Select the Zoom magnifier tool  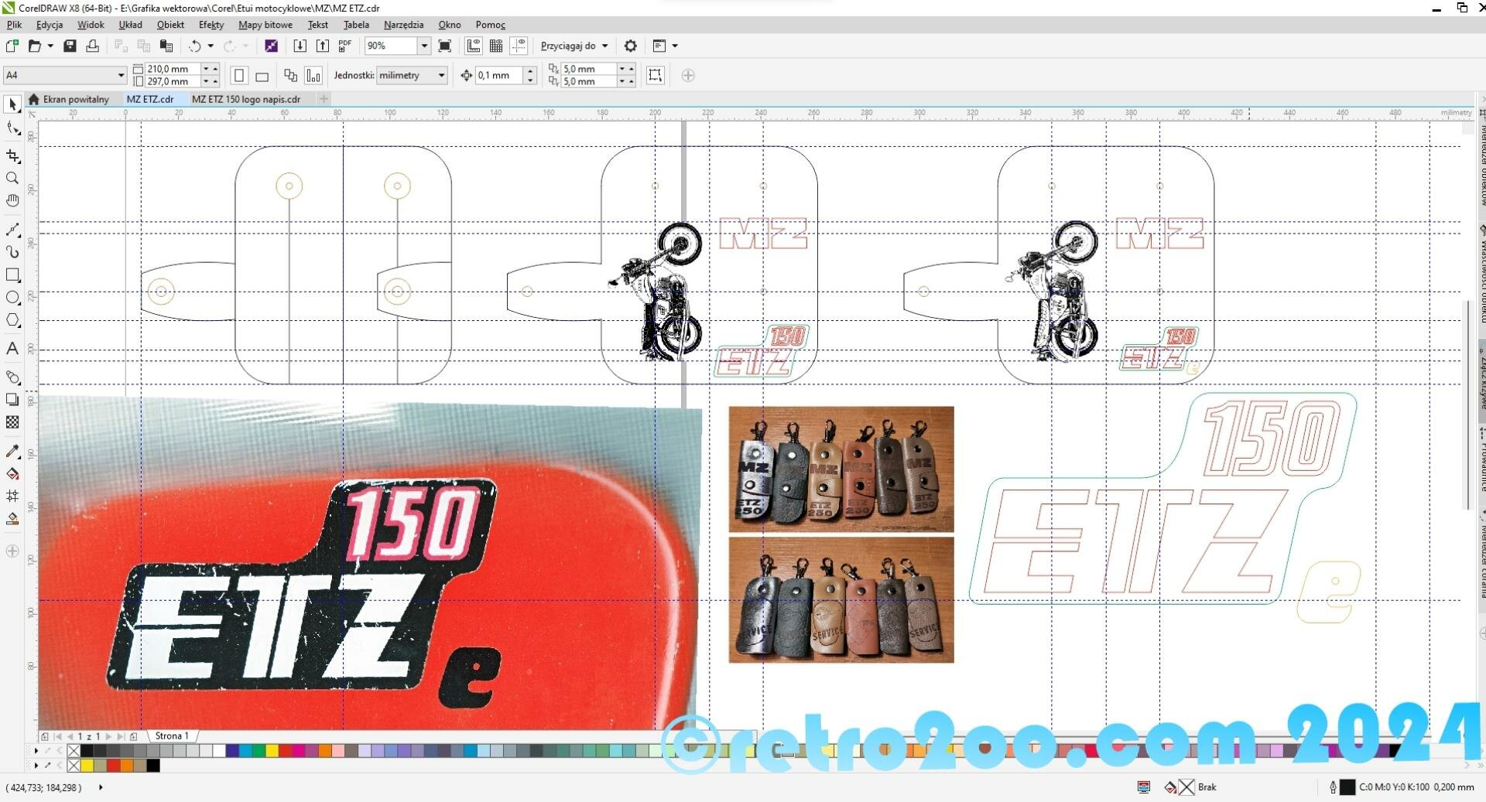[12, 179]
